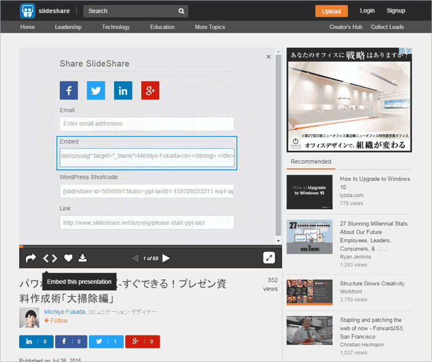Click the Facebook share count button

tap(71, 342)
